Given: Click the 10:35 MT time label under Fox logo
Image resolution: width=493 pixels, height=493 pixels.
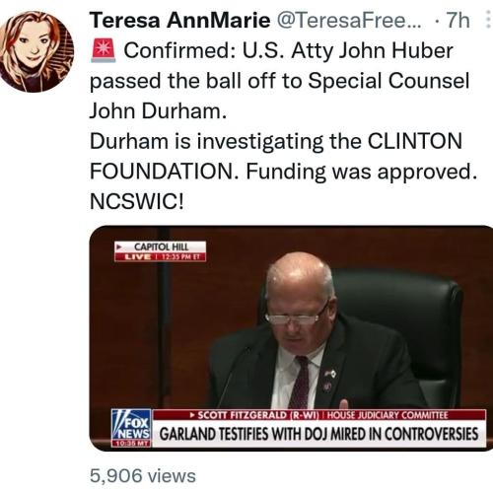Looking at the screenshot, I should [131, 444].
